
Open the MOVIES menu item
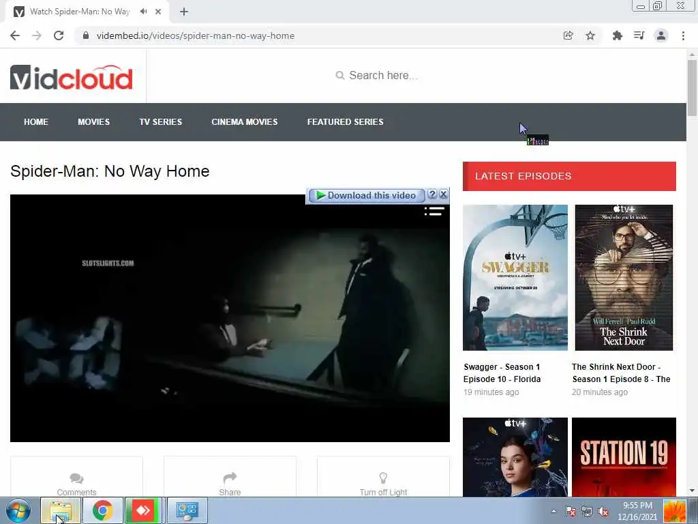pyautogui.click(x=93, y=122)
